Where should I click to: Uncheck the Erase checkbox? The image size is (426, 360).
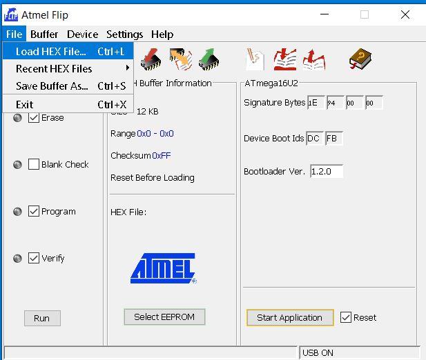[x=34, y=118]
